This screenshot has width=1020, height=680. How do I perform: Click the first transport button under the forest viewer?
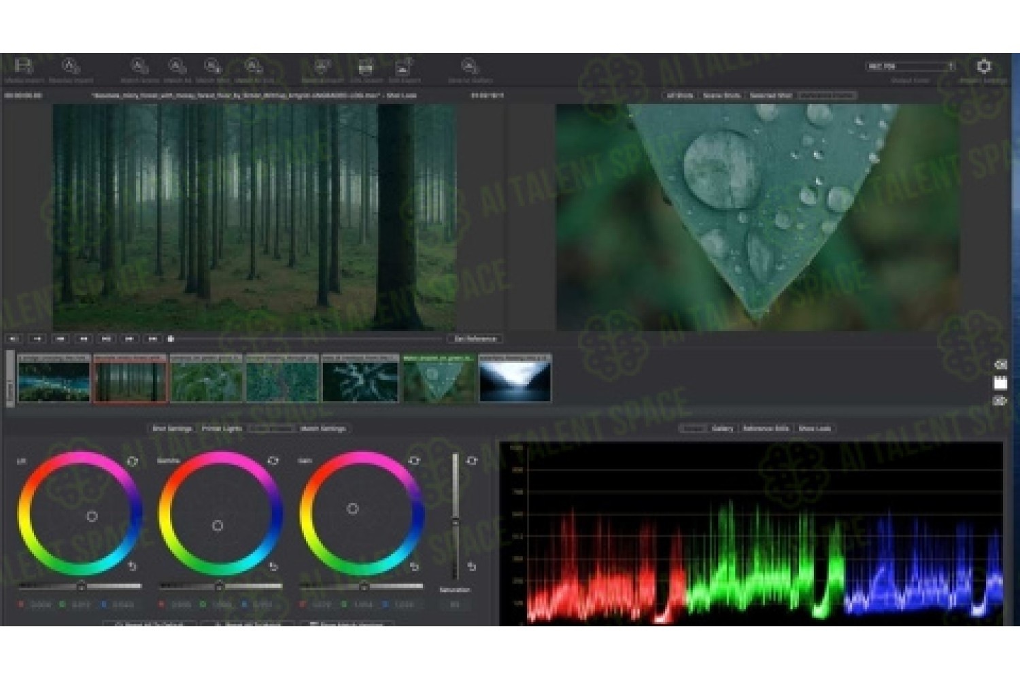click(x=14, y=339)
